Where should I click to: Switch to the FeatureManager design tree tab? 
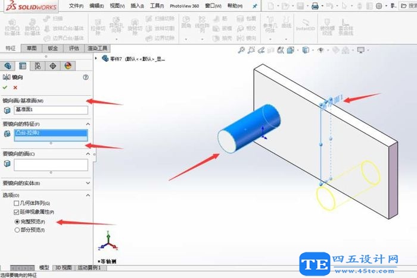click(7, 66)
